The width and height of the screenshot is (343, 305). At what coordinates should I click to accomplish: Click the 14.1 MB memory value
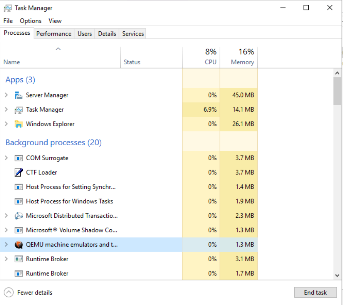pyautogui.click(x=243, y=109)
